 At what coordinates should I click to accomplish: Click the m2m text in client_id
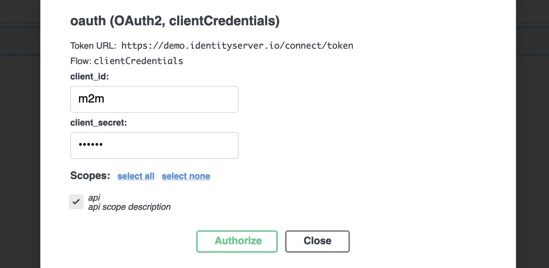[x=91, y=99]
